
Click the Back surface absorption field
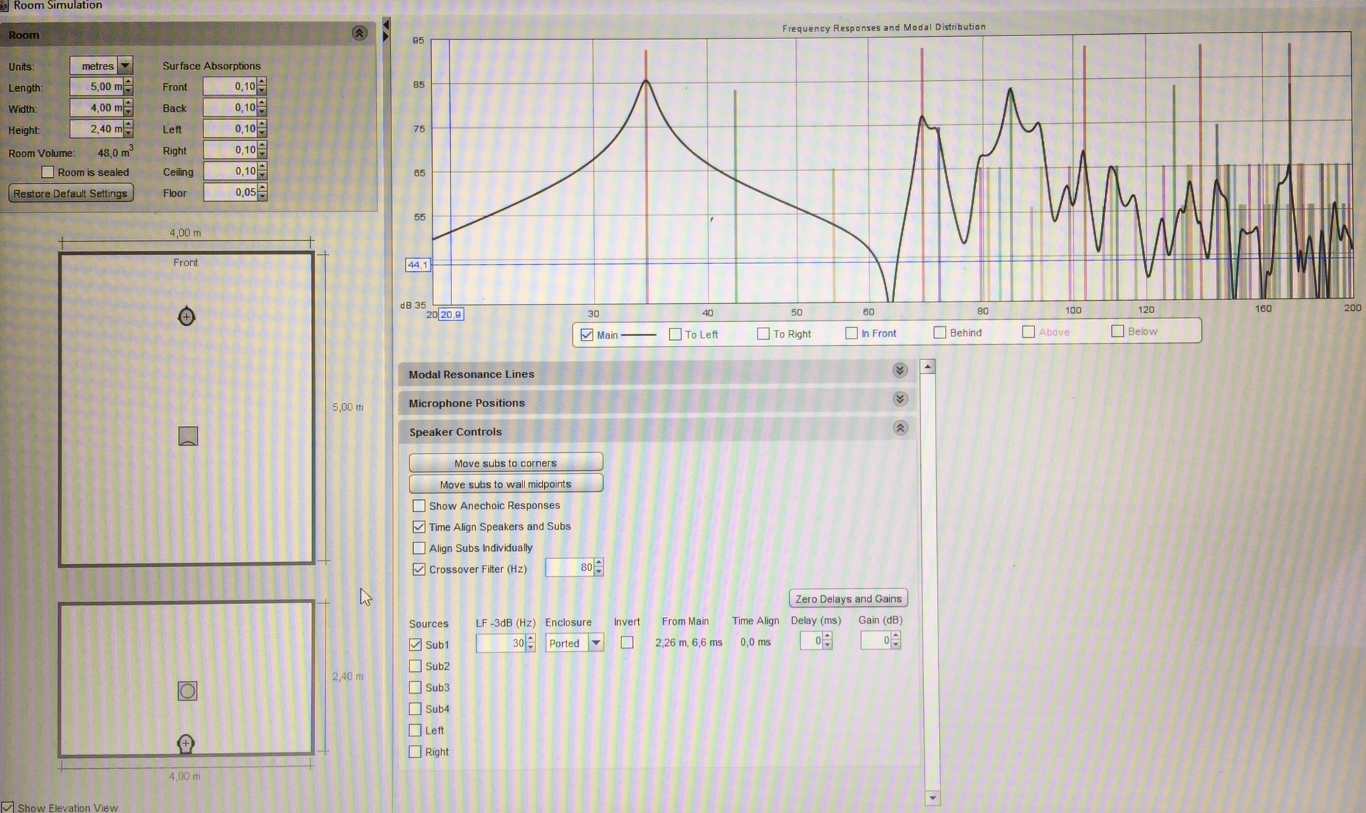[x=230, y=107]
